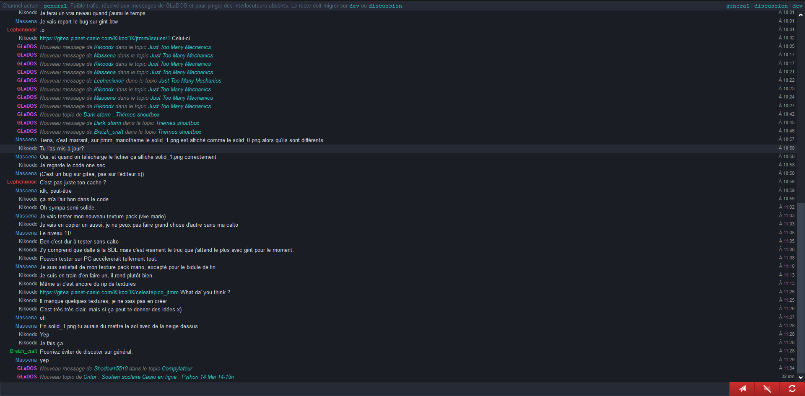Open the discussion link in the channel description
The image size is (805, 396).
(x=385, y=6)
